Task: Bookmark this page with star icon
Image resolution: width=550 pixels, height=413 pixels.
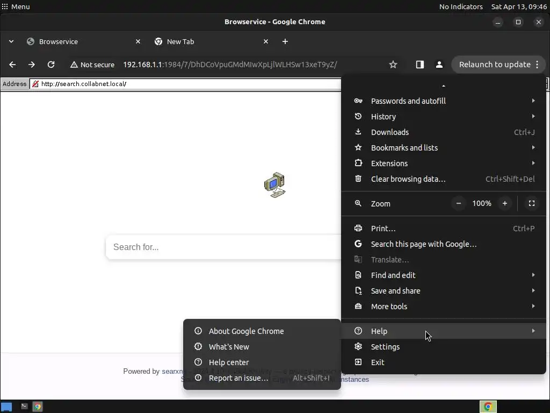Action: click(x=393, y=65)
